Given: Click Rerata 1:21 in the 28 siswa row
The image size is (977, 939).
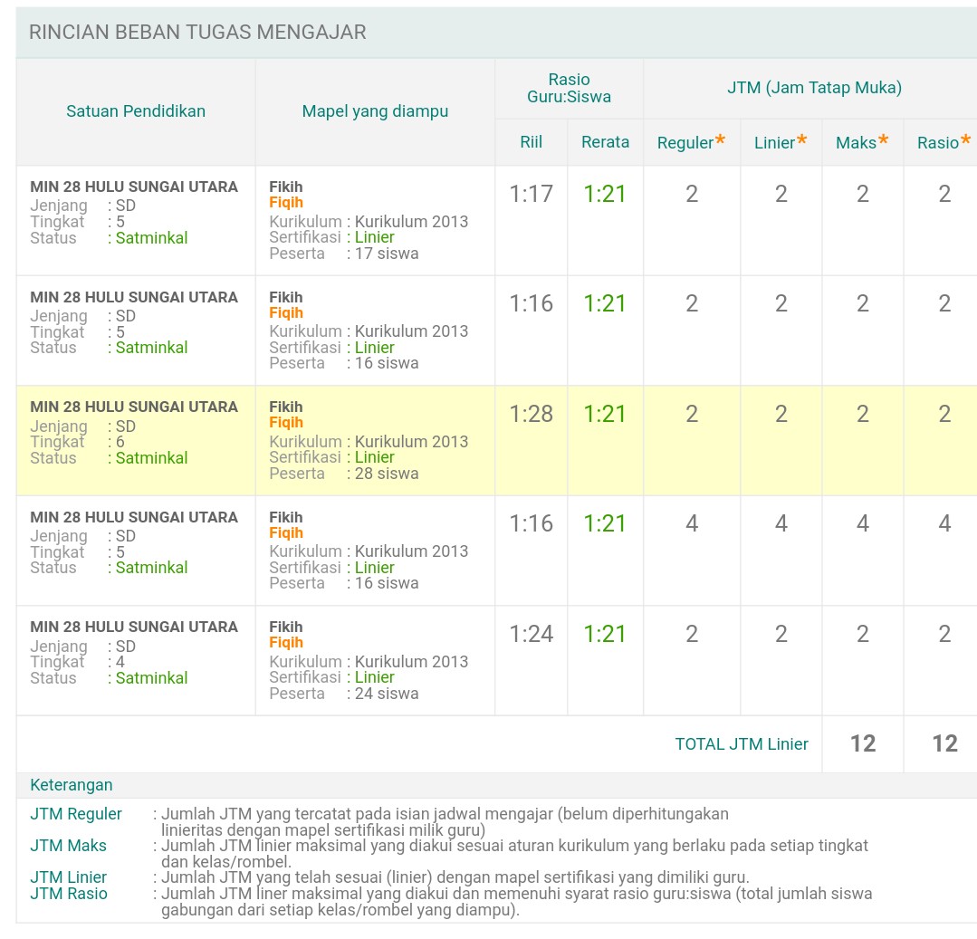Looking at the screenshot, I should 604,414.
